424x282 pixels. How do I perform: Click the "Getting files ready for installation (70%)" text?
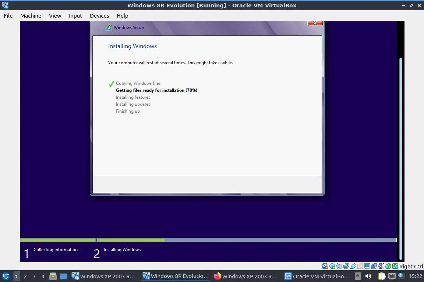tap(156, 90)
